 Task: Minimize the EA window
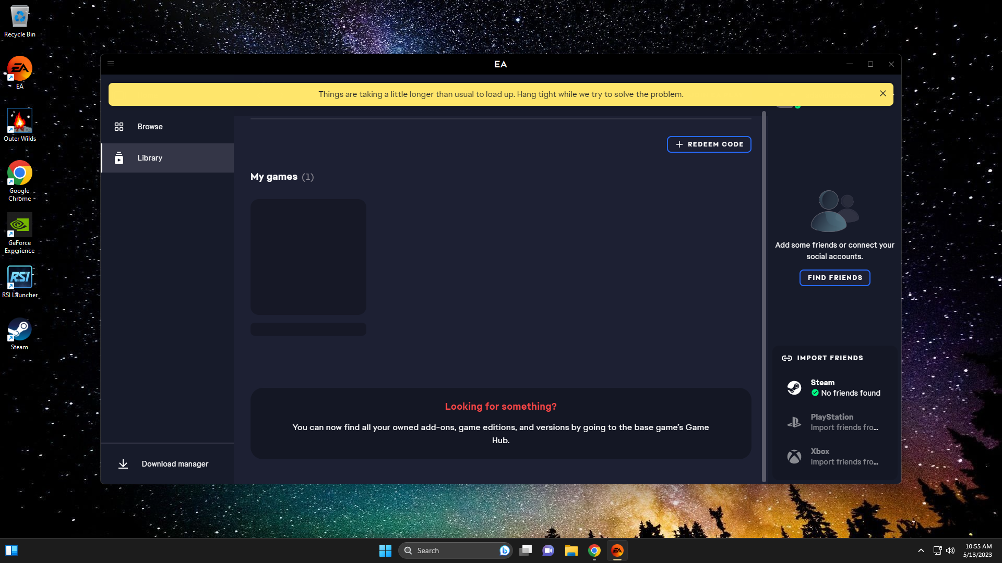tap(850, 64)
